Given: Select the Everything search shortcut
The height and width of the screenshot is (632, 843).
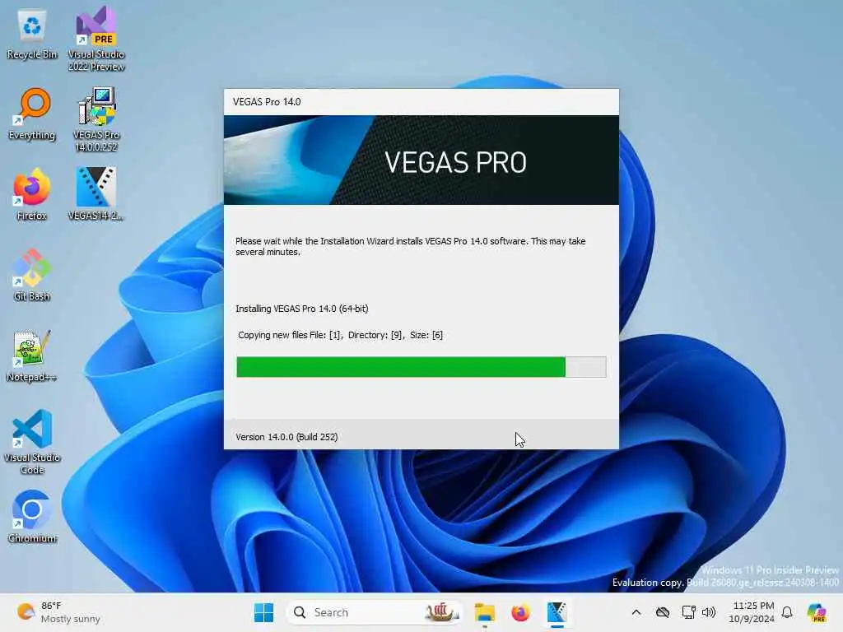Looking at the screenshot, I should coord(32,114).
